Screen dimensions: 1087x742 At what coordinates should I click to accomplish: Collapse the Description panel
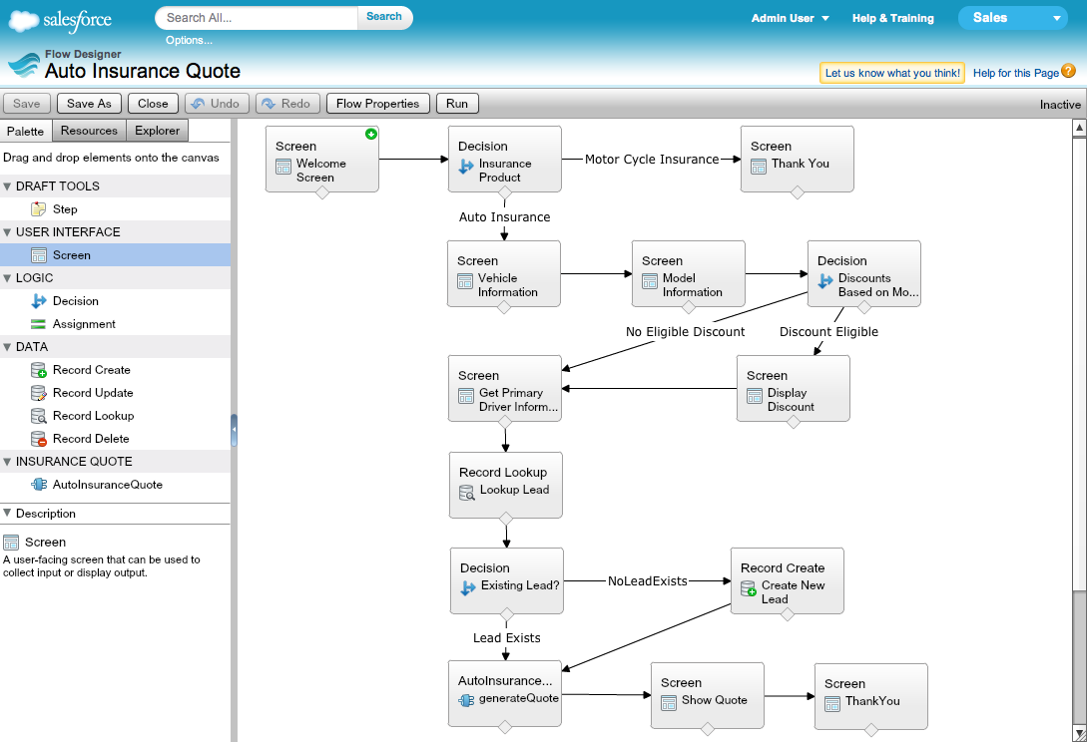(x=8, y=514)
